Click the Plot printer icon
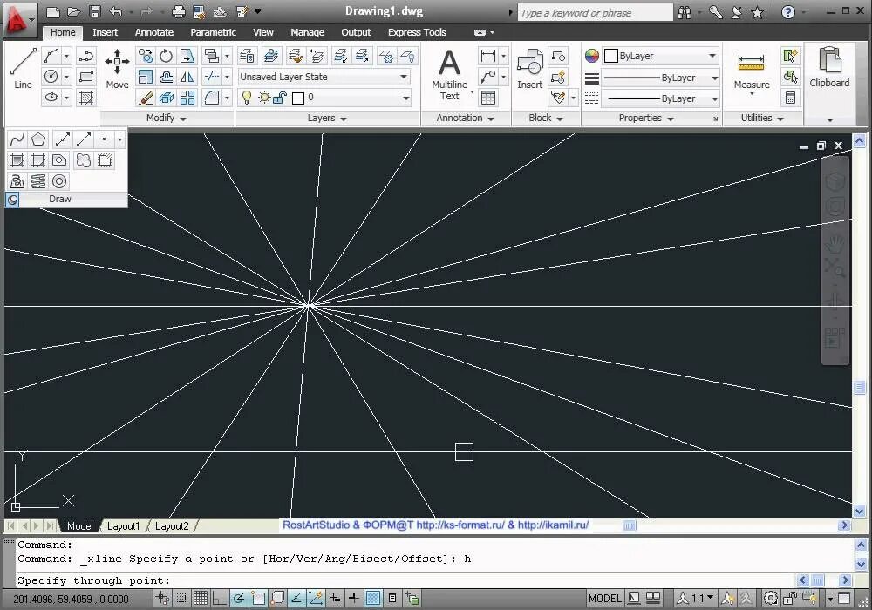This screenshot has width=872, height=610. coord(179,11)
